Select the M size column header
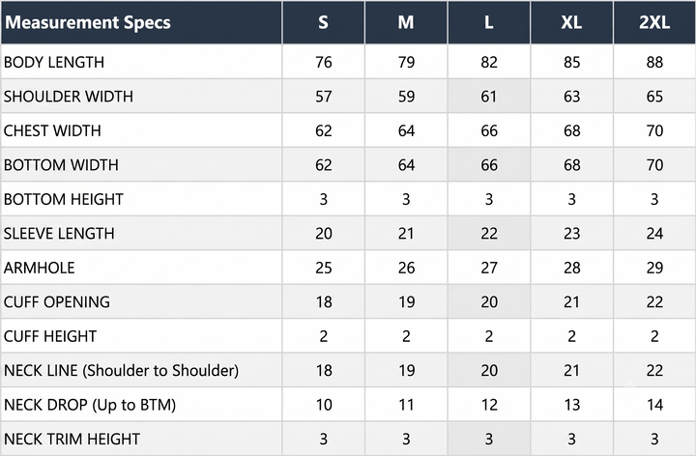 coord(406,22)
